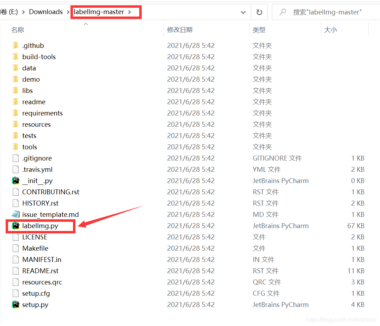
Task: Select the __init__.py file name
Action: (x=37, y=181)
